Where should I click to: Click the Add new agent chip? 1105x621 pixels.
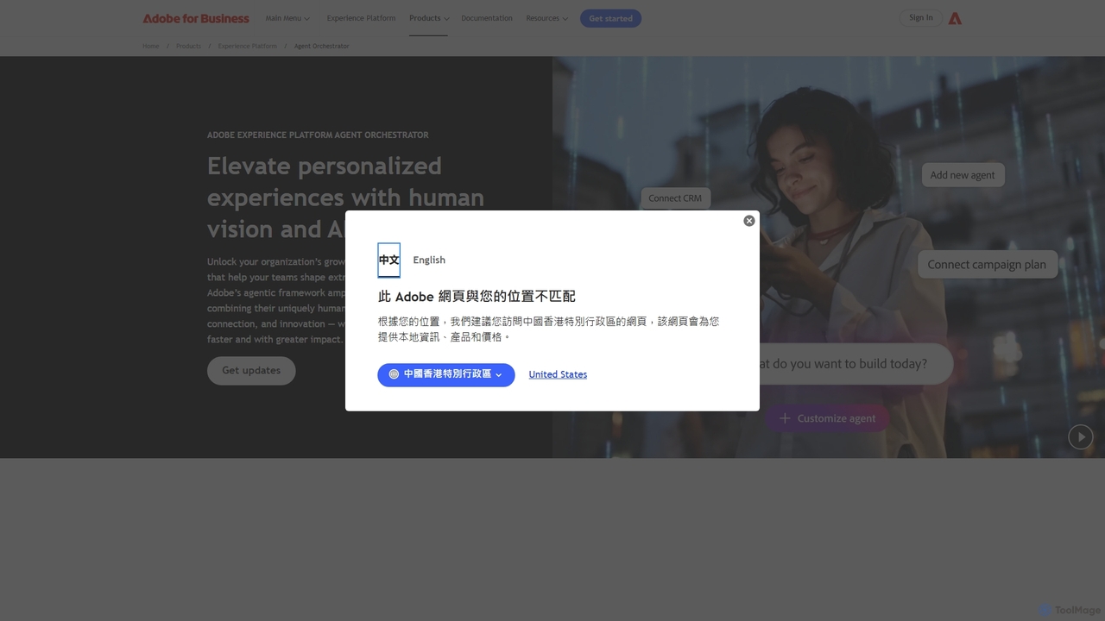pyautogui.click(x=963, y=175)
